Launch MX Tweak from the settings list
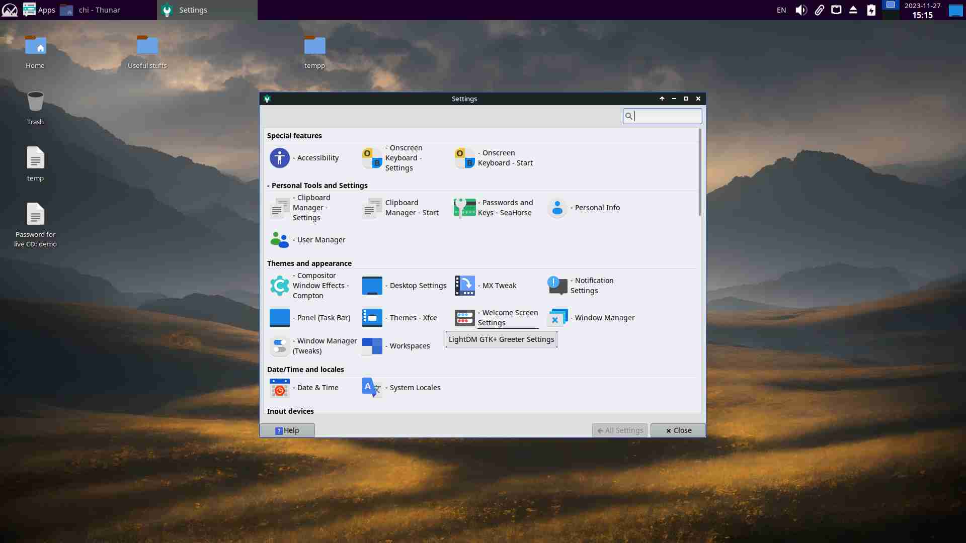Viewport: 966px width, 543px height. (464, 286)
